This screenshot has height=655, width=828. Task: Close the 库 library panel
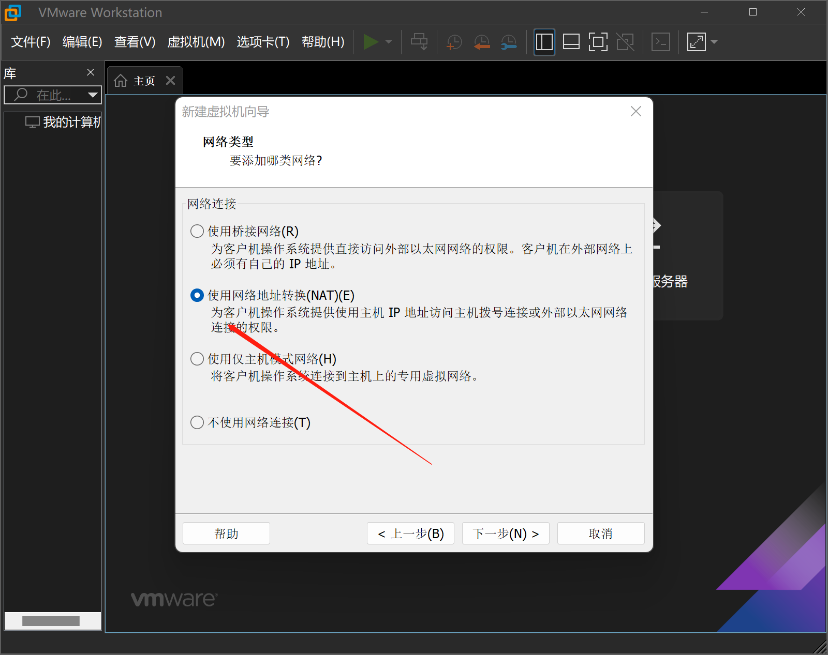(91, 72)
